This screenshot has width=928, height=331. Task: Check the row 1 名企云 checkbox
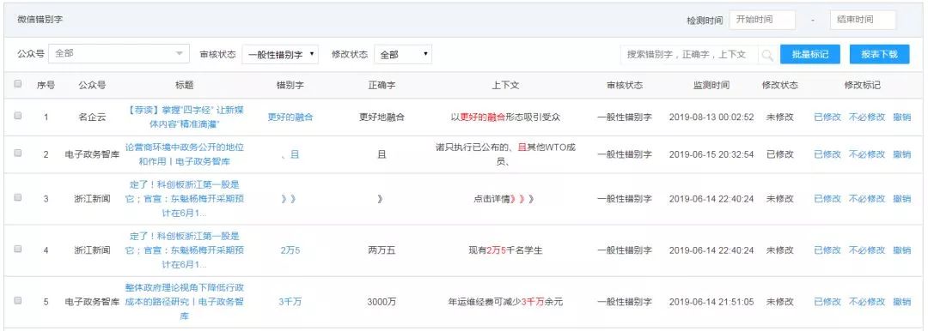click(x=18, y=116)
